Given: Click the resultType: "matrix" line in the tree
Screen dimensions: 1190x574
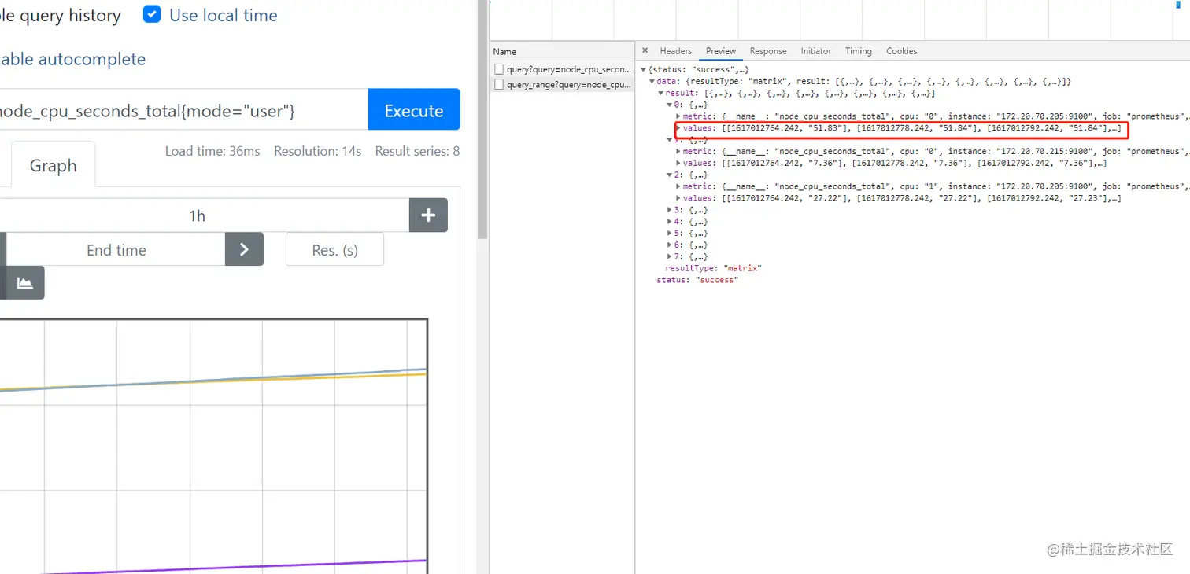Looking at the screenshot, I should [x=714, y=268].
